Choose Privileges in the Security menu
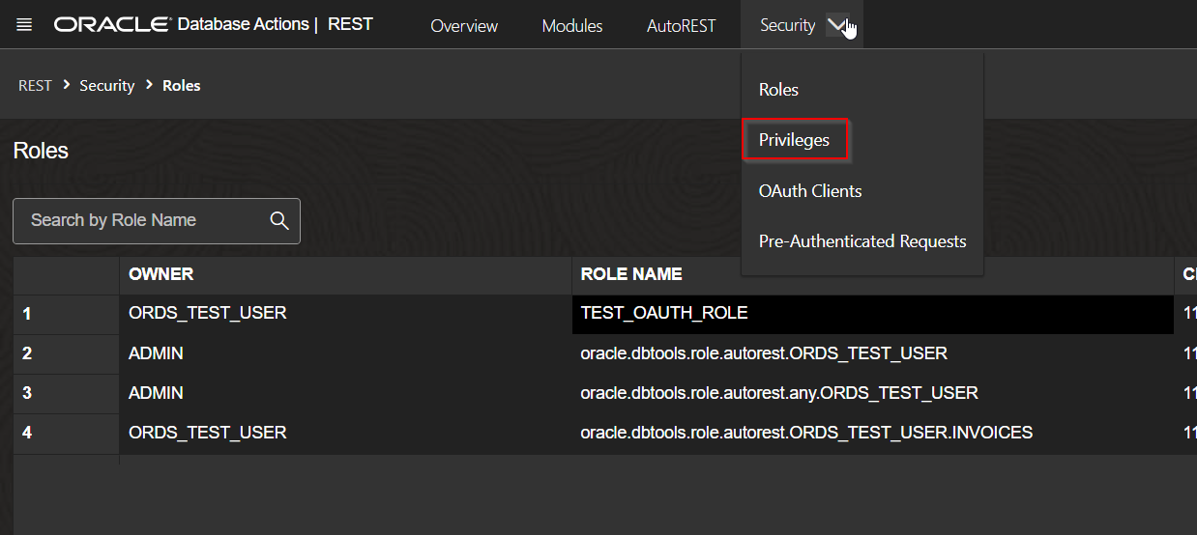 tap(794, 140)
